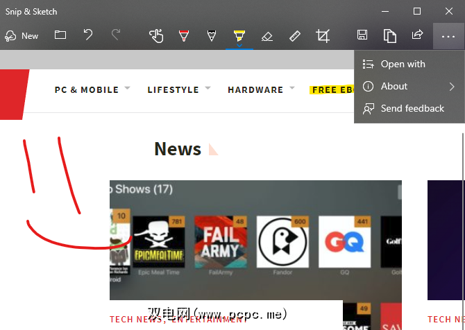The width and height of the screenshot is (465, 330).
Task: Open the PC & MOBILE nav item
Action: [87, 89]
